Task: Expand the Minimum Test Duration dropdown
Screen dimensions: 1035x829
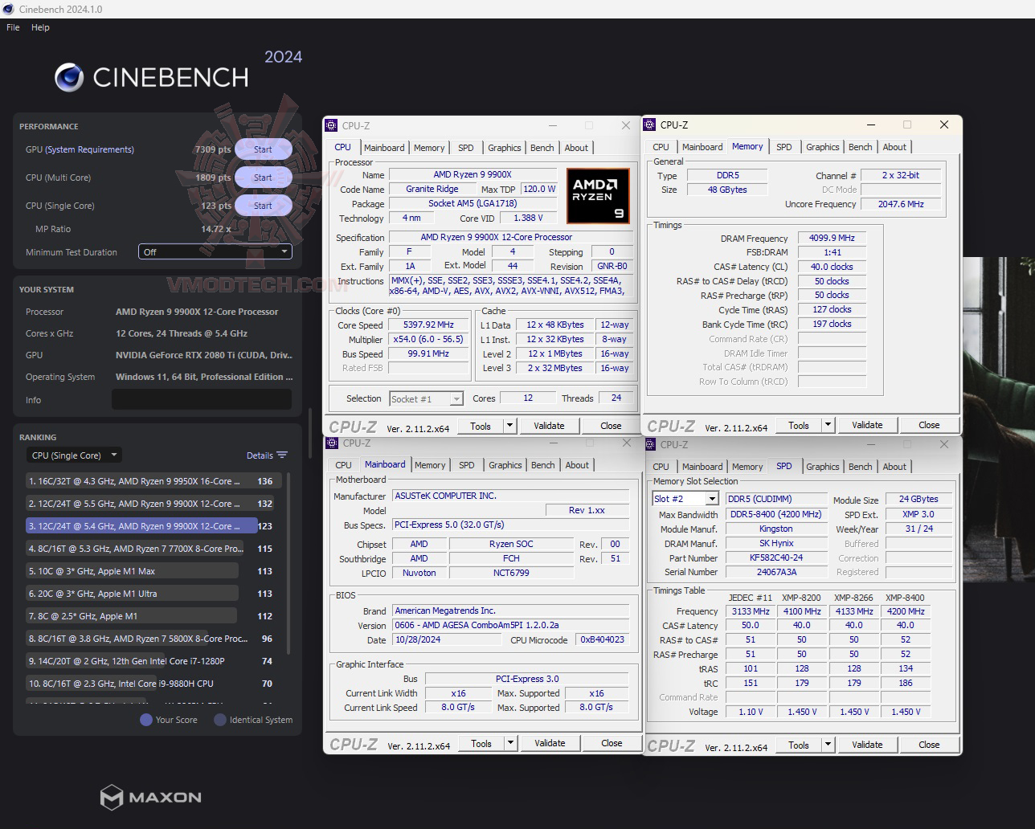Action: tap(215, 252)
